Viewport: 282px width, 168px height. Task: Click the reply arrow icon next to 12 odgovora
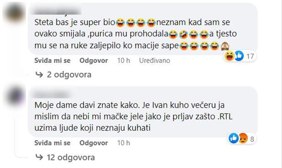[x=39, y=157]
